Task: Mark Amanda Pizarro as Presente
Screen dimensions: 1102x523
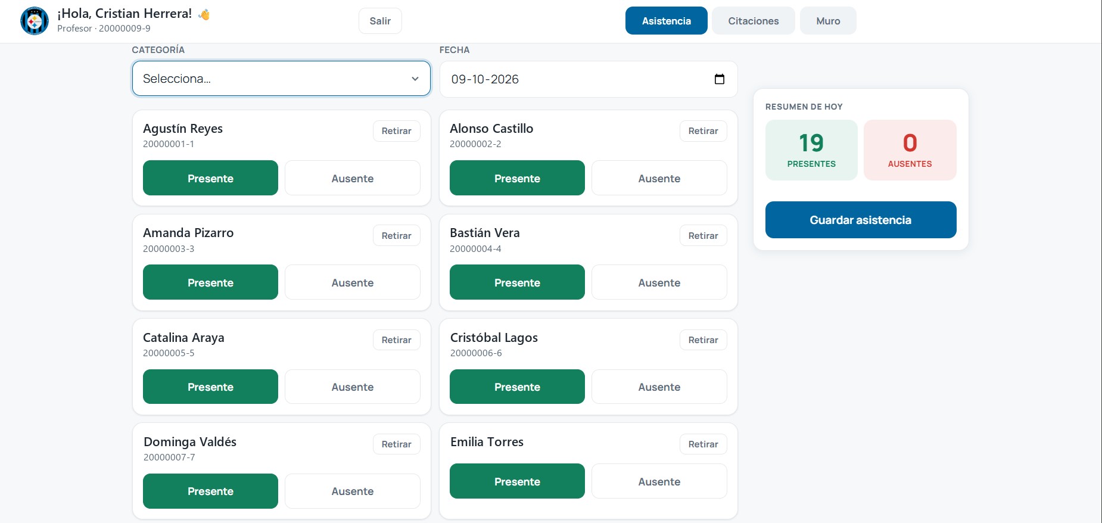Action: click(x=210, y=282)
